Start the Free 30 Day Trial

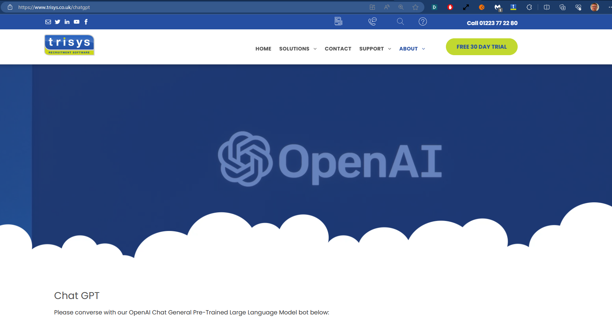(x=481, y=47)
